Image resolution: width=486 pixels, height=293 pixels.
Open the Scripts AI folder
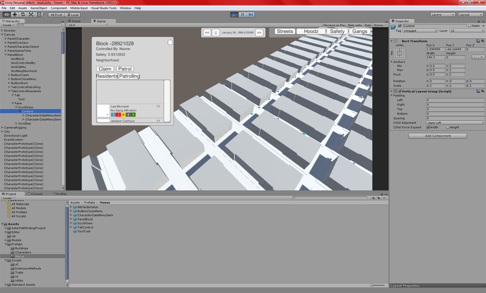pos(17,264)
